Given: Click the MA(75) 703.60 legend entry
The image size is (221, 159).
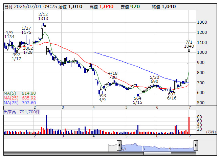Looking at the screenshot, I should tap(20, 103).
